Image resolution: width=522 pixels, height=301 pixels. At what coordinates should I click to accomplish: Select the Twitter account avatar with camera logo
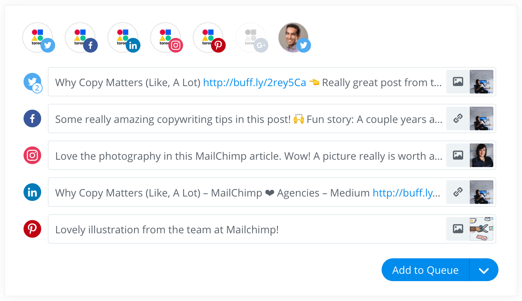pyautogui.click(x=37, y=37)
